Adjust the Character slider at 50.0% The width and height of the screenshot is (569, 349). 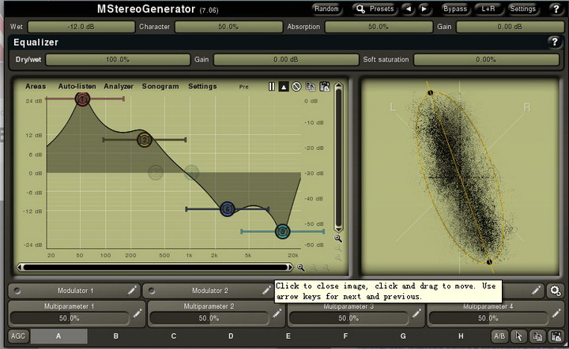(x=228, y=27)
